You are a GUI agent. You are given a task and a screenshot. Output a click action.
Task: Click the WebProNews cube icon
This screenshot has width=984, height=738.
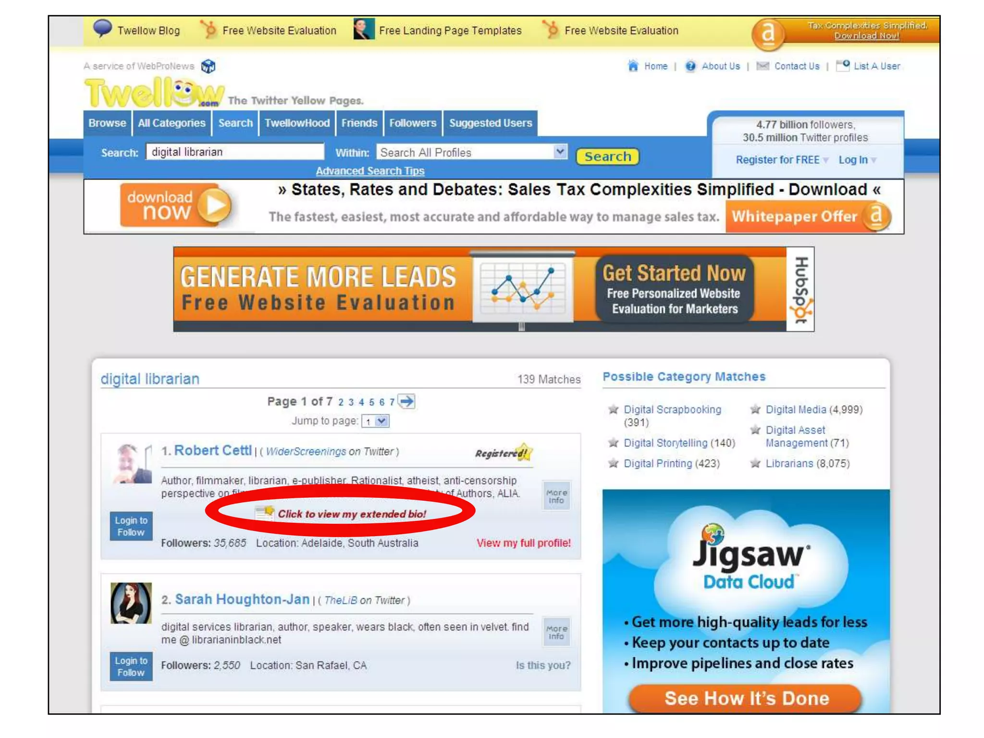[208, 66]
